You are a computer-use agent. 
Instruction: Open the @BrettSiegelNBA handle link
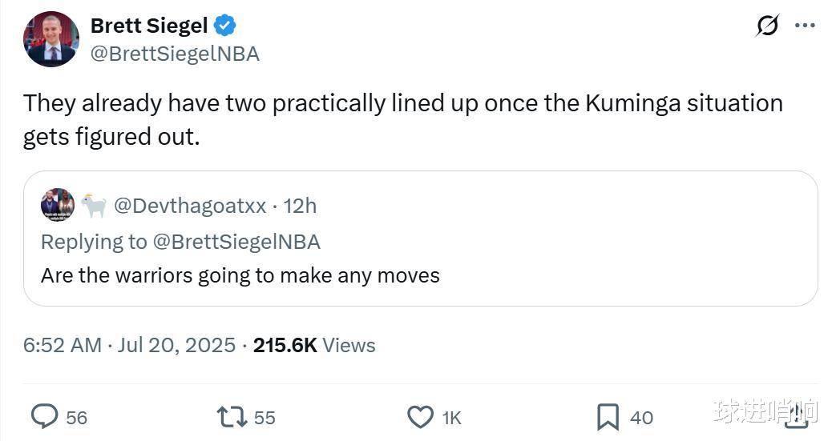point(175,54)
